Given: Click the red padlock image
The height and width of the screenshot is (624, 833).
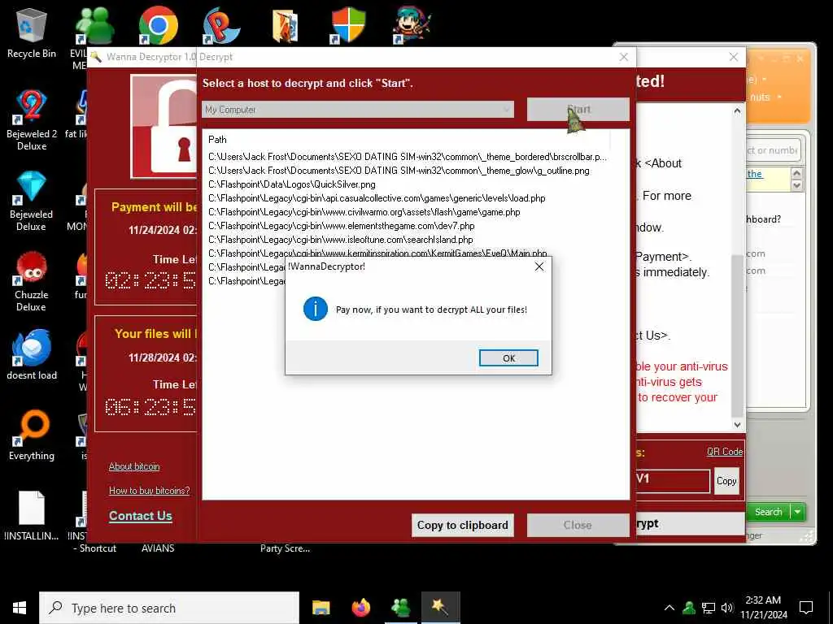Looking at the screenshot, I should 164,126.
